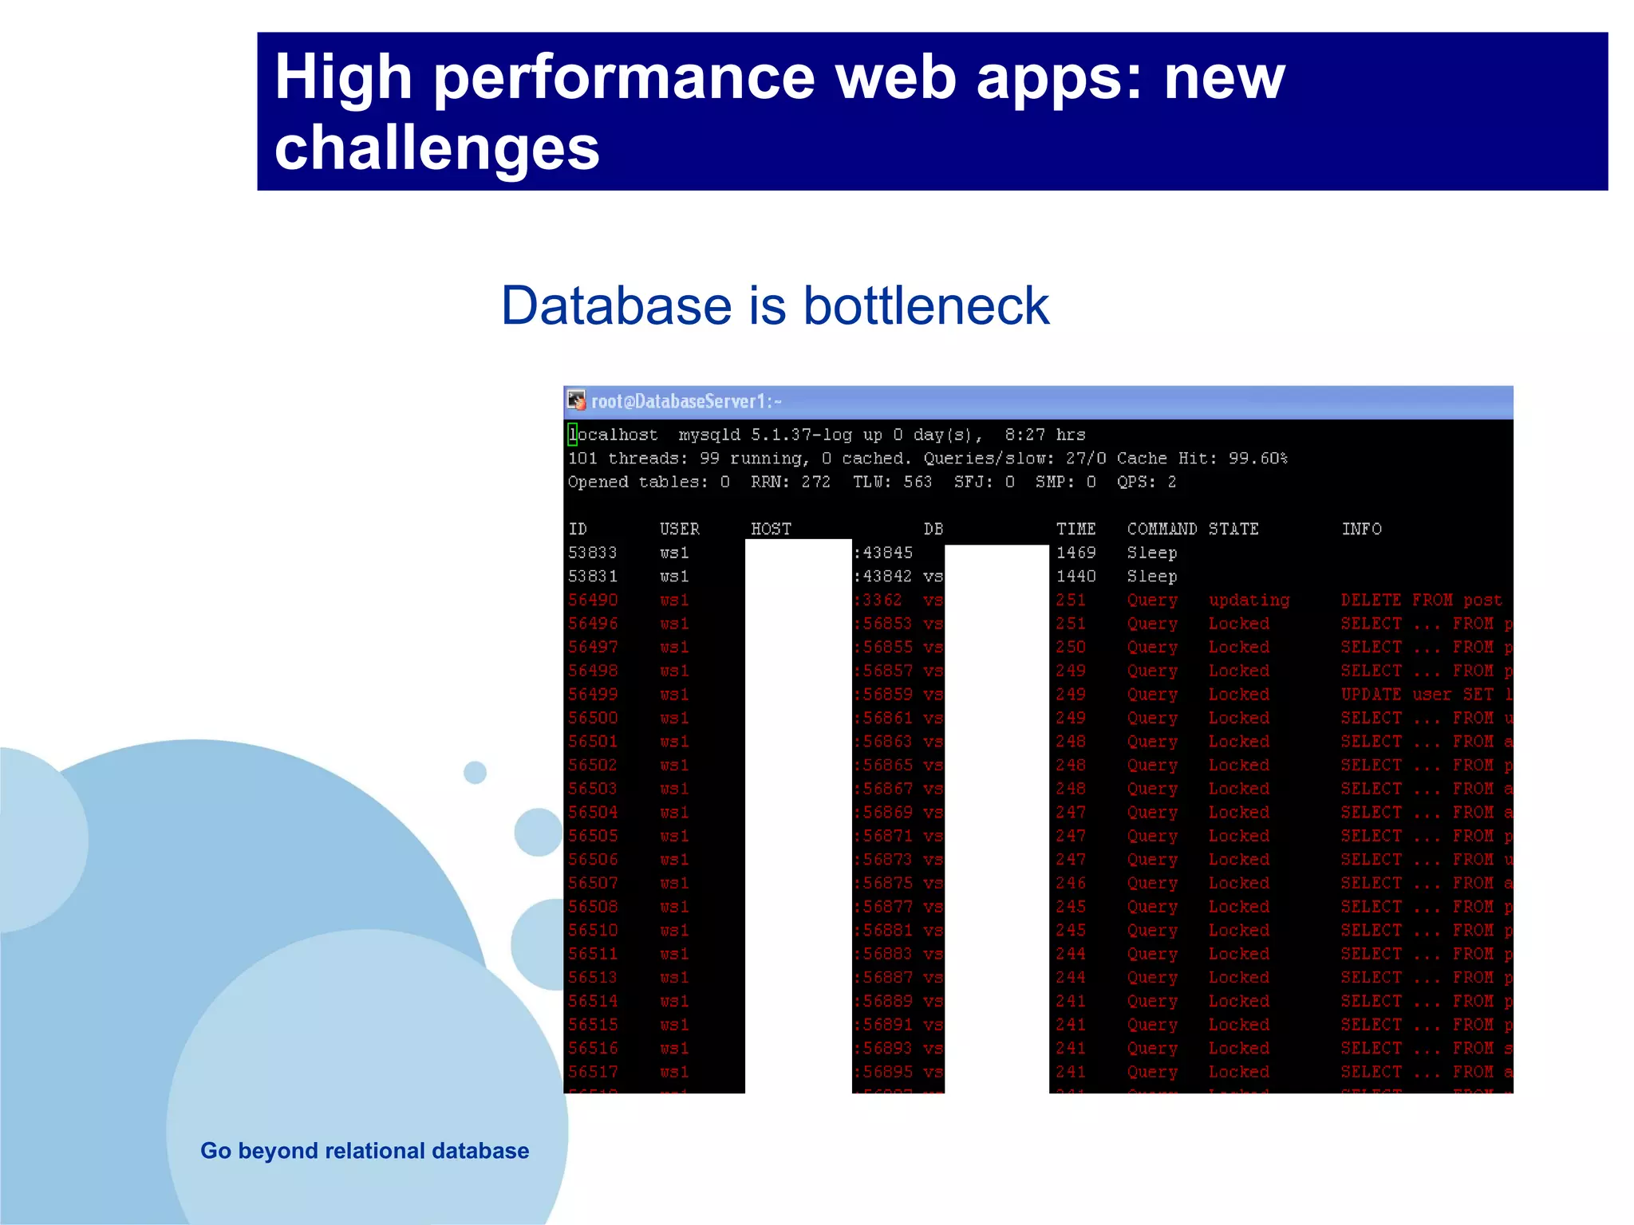Click the USER column header

point(679,529)
